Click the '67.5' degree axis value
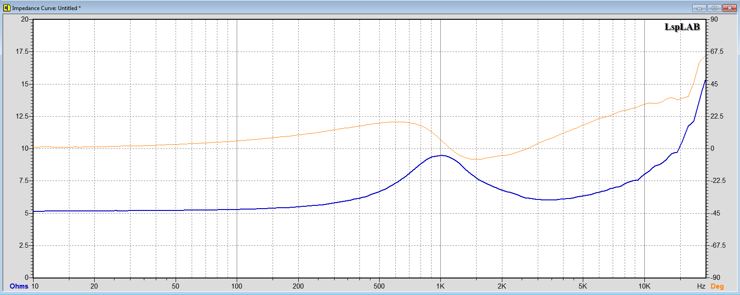Screen dimensions: 740x295 717,51
